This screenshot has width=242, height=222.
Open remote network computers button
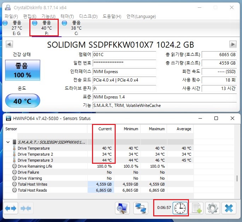(141, 208)
